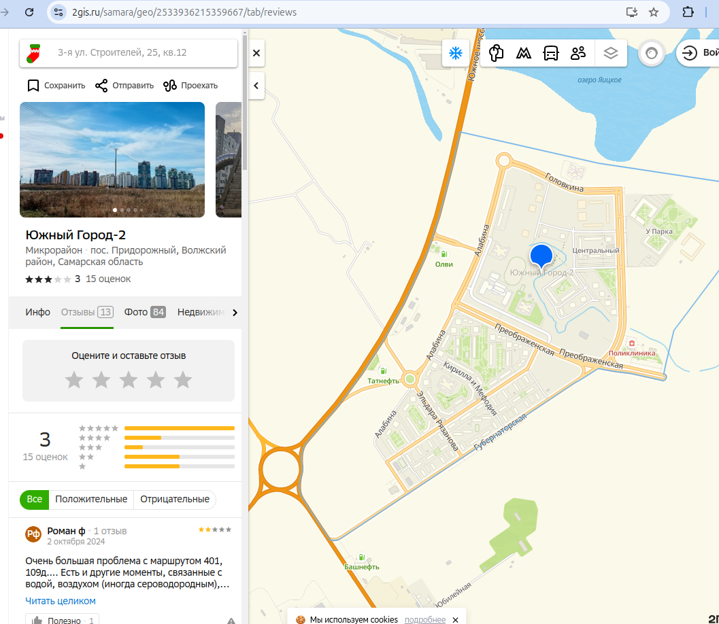Open the city attractions icon on map toolbar
This screenshot has height=624, width=719.
tap(496, 52)
